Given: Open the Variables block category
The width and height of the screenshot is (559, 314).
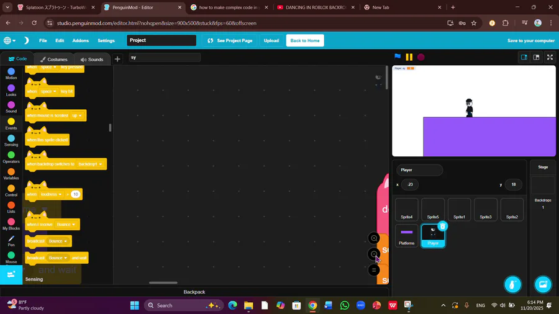Looking at the screenshot, I should pos(11,174).
